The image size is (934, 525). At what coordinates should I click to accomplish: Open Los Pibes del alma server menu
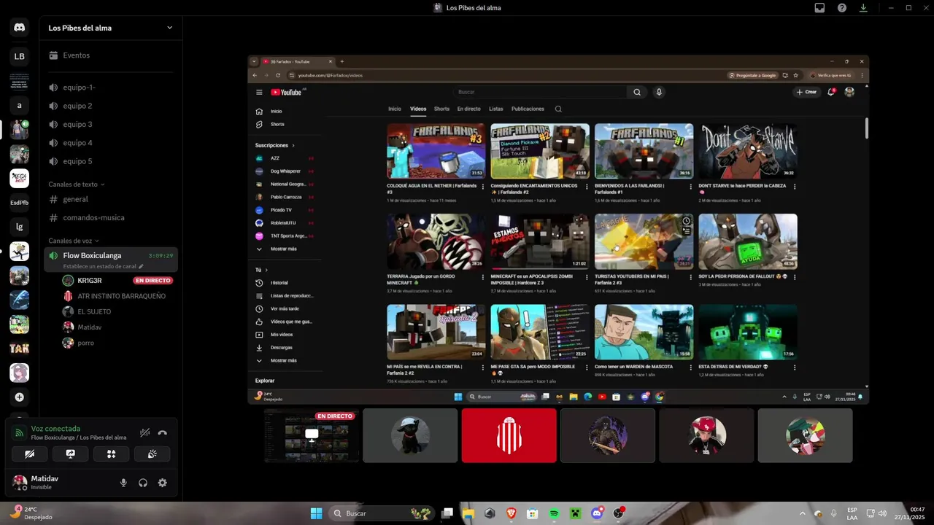click(x=110, y=28)
